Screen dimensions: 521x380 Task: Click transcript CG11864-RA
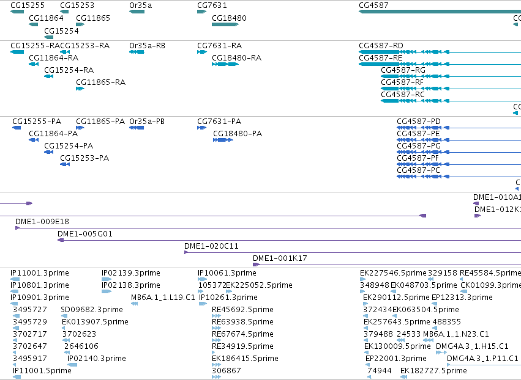[x=34, y=64]
